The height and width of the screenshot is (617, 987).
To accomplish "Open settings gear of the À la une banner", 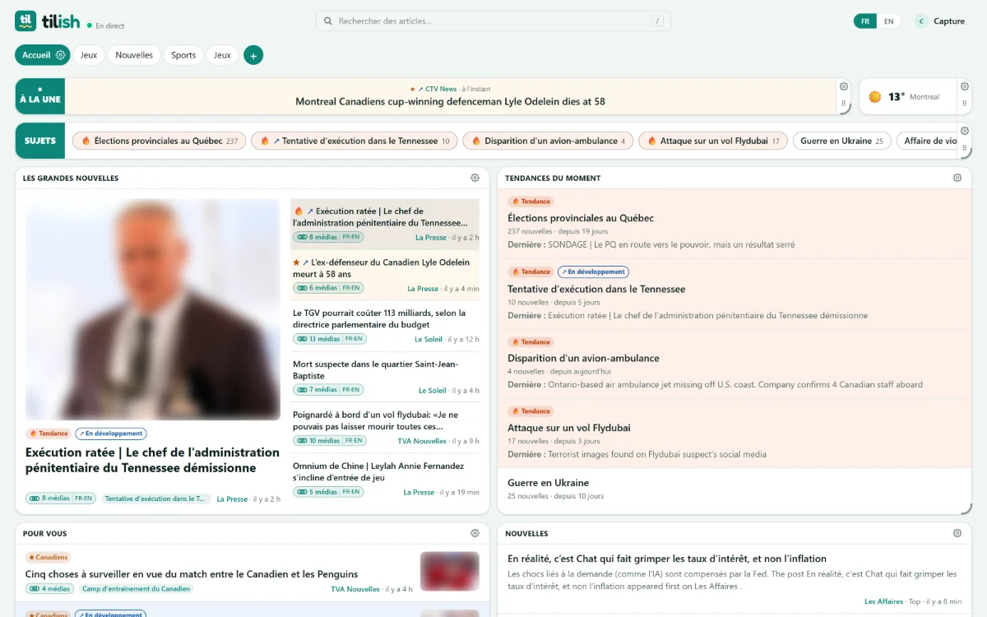I will [843, 86].
